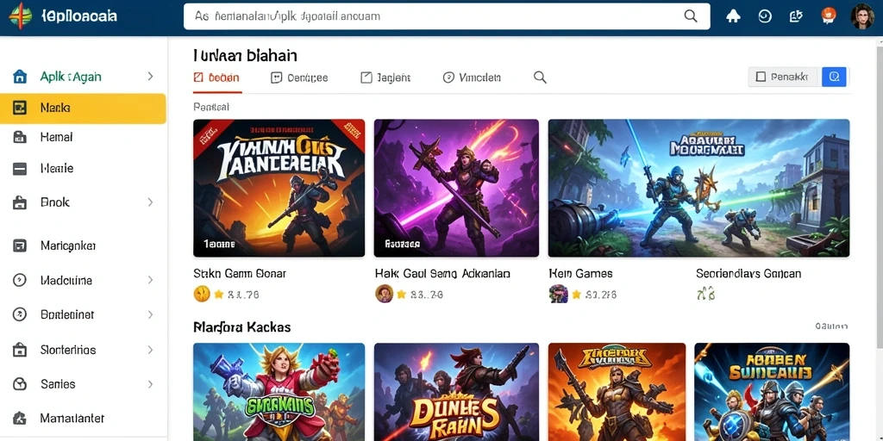883x441 pixels.
Task: Click the see-all link right of Rlarfora Kackas
Action: point(831,326)
